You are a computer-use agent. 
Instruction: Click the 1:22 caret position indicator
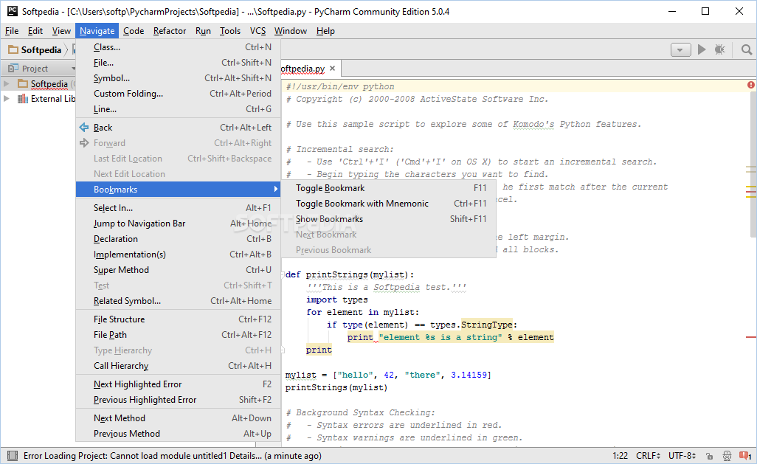[x=620, y=456]
